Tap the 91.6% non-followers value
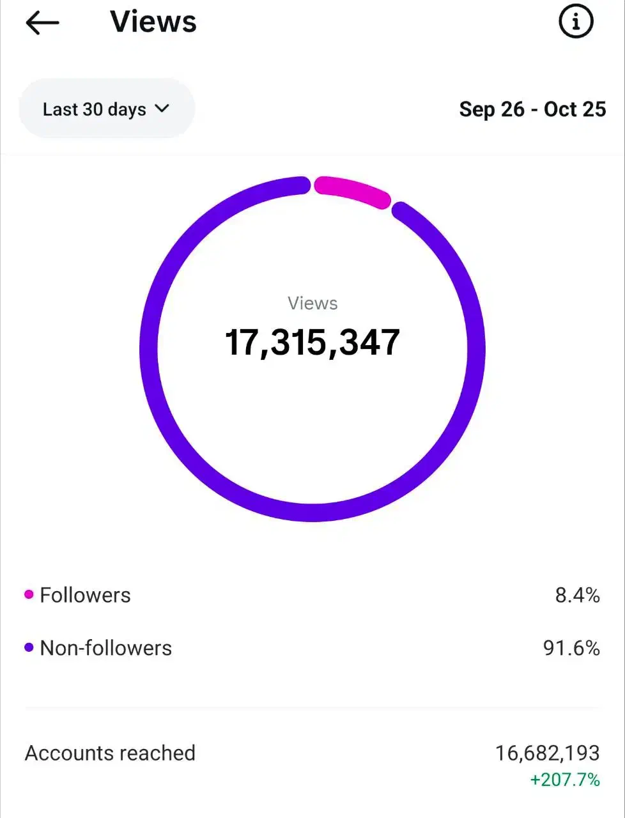 (571, 648)
